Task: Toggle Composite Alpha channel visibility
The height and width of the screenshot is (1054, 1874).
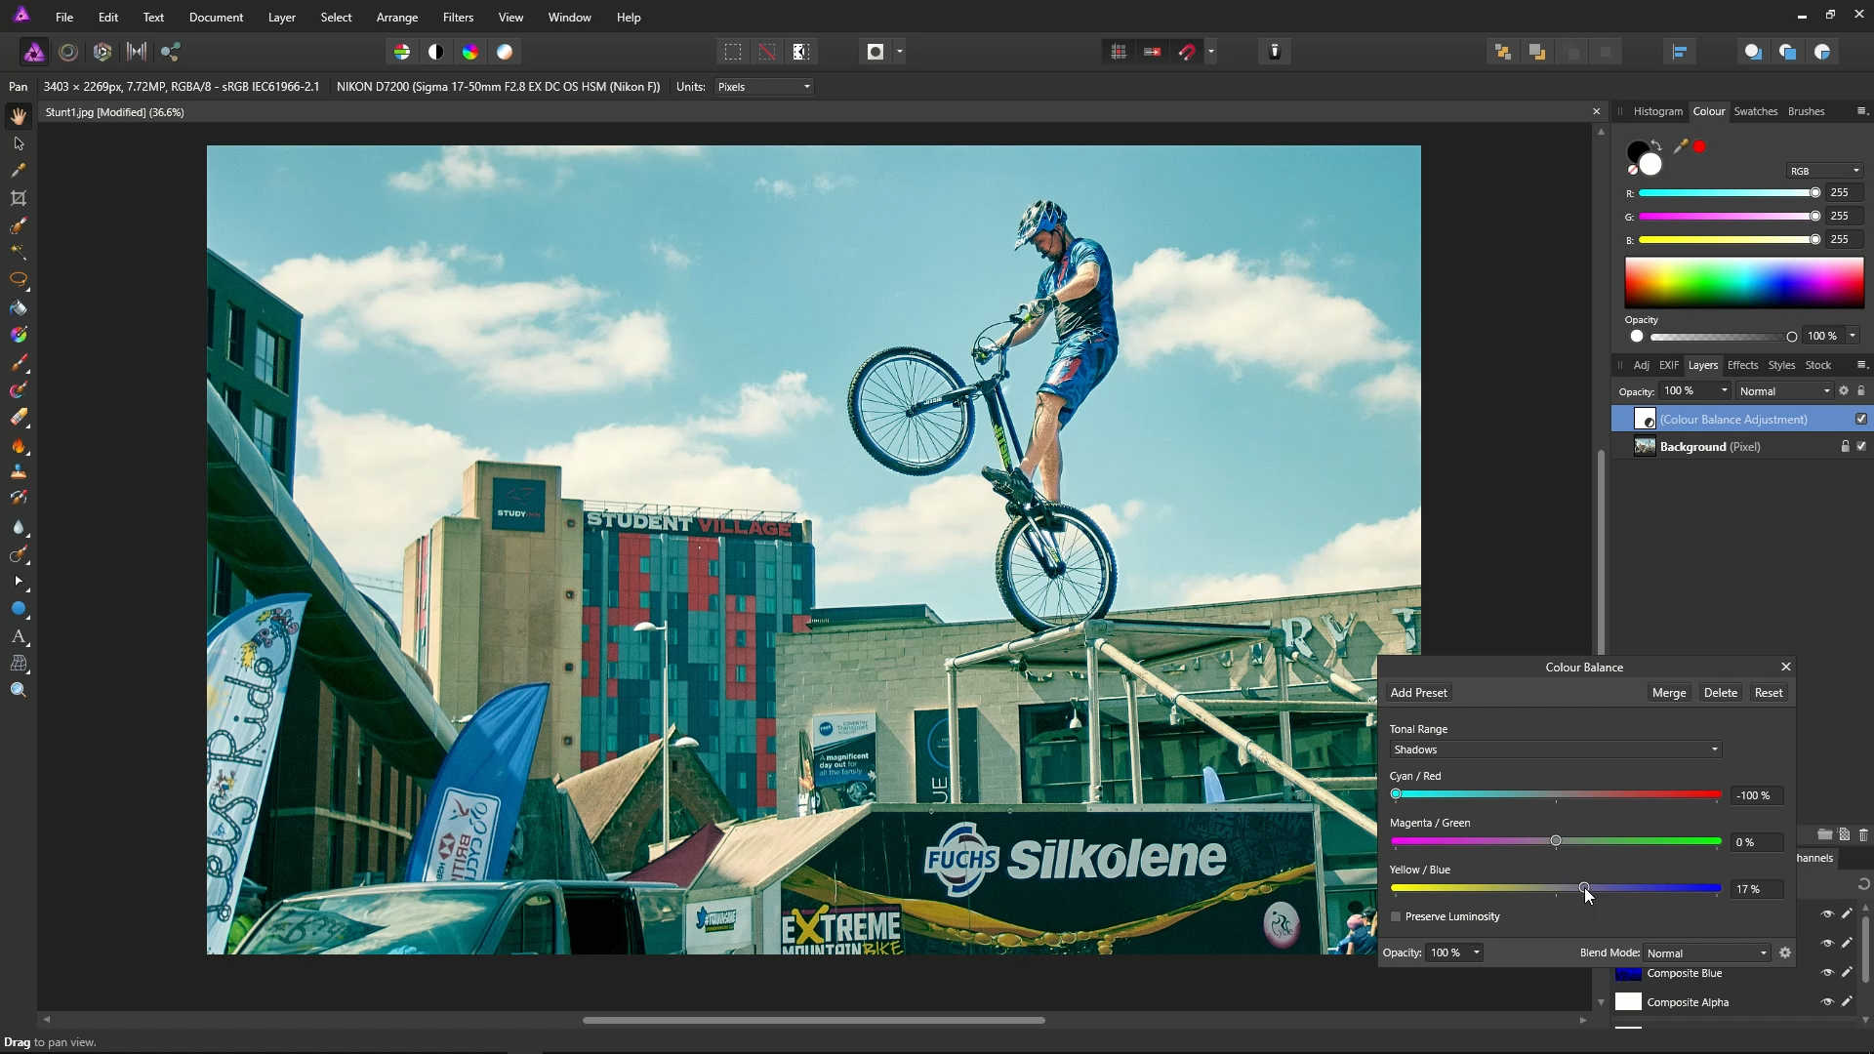Action: (x=1826, y=1002)
